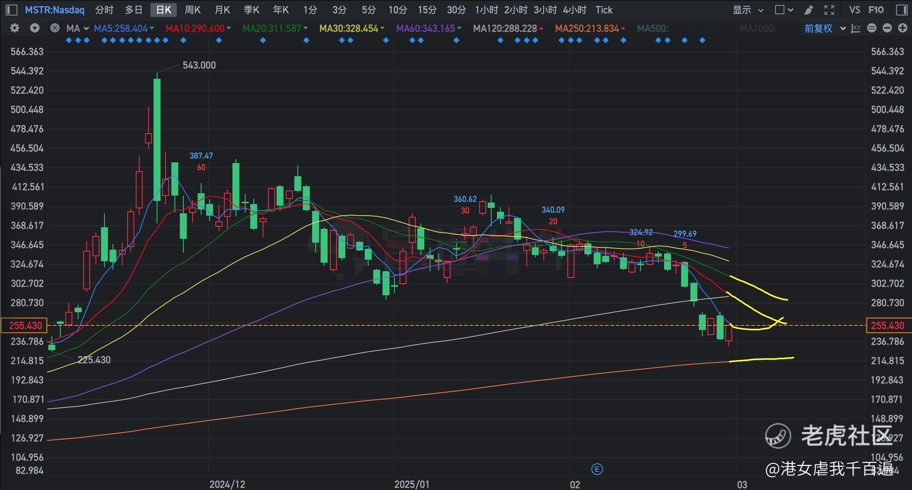Open the MA250:213.834 line options
This screenshot has width=912, height=490.
(x=590, y=28)
